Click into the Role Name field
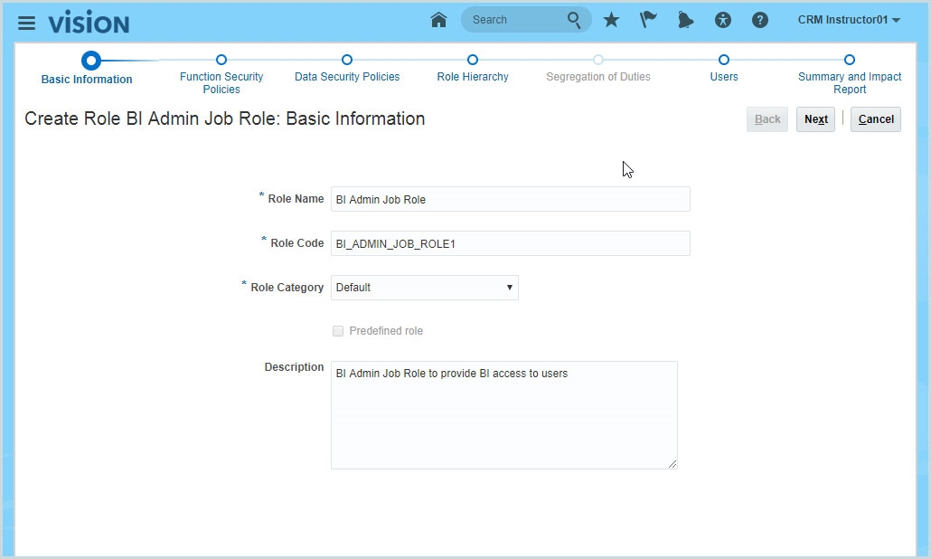The height and width of the screenshot is (559, 931). [x=510, y=199]
